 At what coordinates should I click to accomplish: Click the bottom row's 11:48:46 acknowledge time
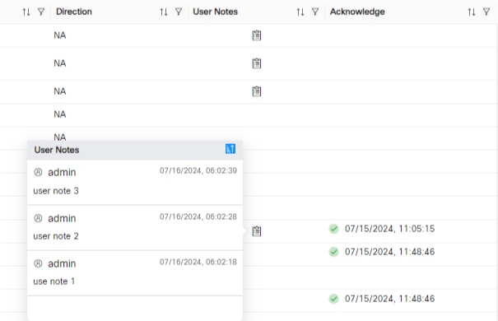389,299
